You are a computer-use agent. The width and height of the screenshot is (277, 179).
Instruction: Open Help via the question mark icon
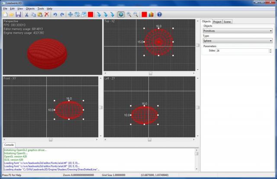(x=159, y=14)
